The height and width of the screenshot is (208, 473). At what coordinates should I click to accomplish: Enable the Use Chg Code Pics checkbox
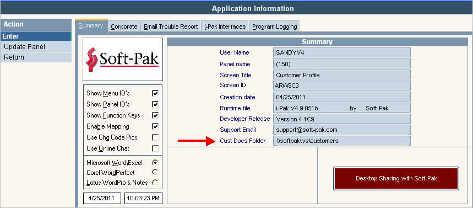[155, 137]
